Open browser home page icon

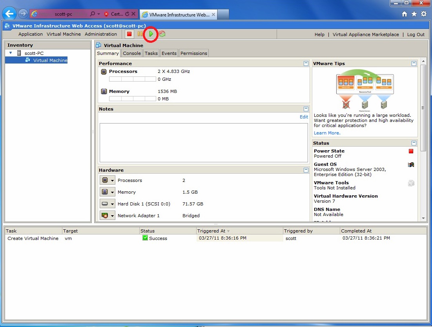(x=405, y=14)
